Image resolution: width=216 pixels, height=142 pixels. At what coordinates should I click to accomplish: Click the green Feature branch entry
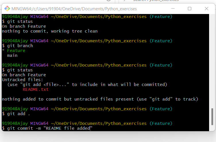[16, 51]
